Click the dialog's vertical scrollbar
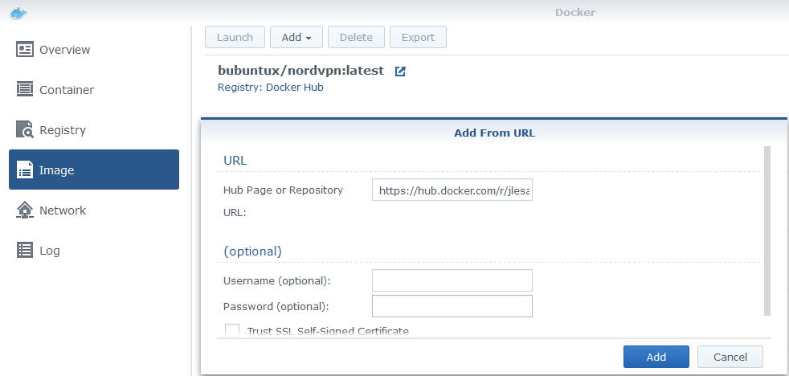Image resolution: width=789 pixels, height=376 pixels. 767,231
